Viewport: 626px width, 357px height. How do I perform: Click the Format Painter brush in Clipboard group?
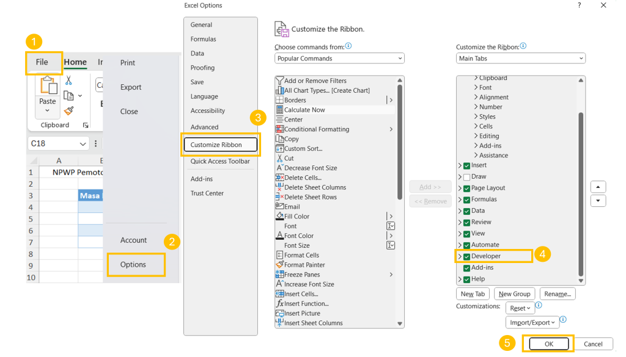[x=68, y=111]
